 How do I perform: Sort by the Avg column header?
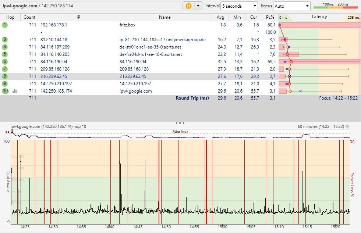(x=220, y=17)
